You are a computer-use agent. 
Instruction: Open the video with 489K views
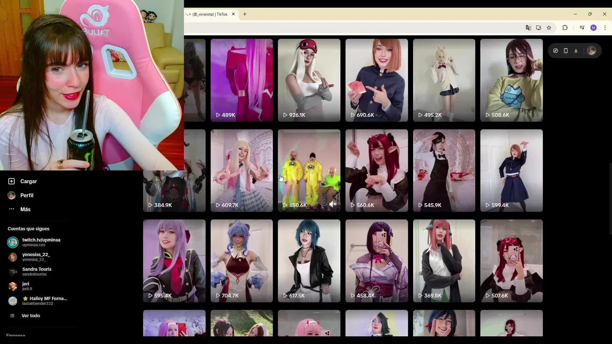[242, 80]
